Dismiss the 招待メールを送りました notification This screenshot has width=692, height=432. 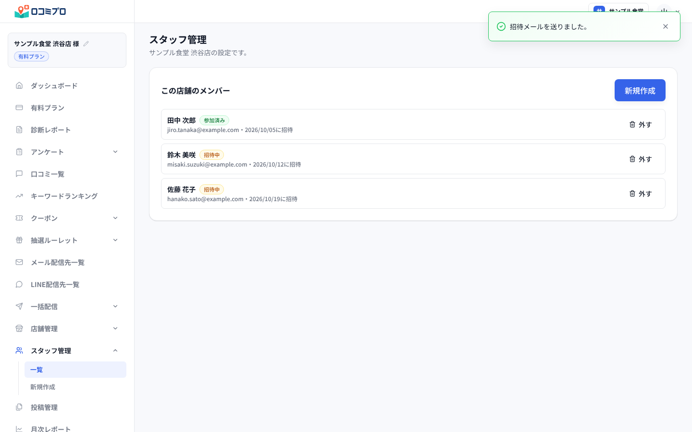pos(666,26)
